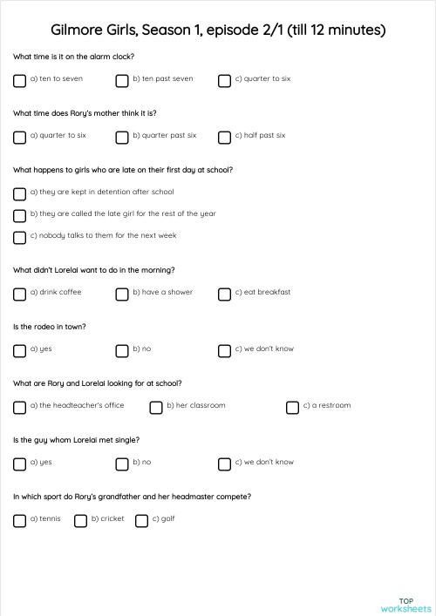Mark 'no' for the single guy question
Screen dimensions: 436x616
[x=122, y=464]
